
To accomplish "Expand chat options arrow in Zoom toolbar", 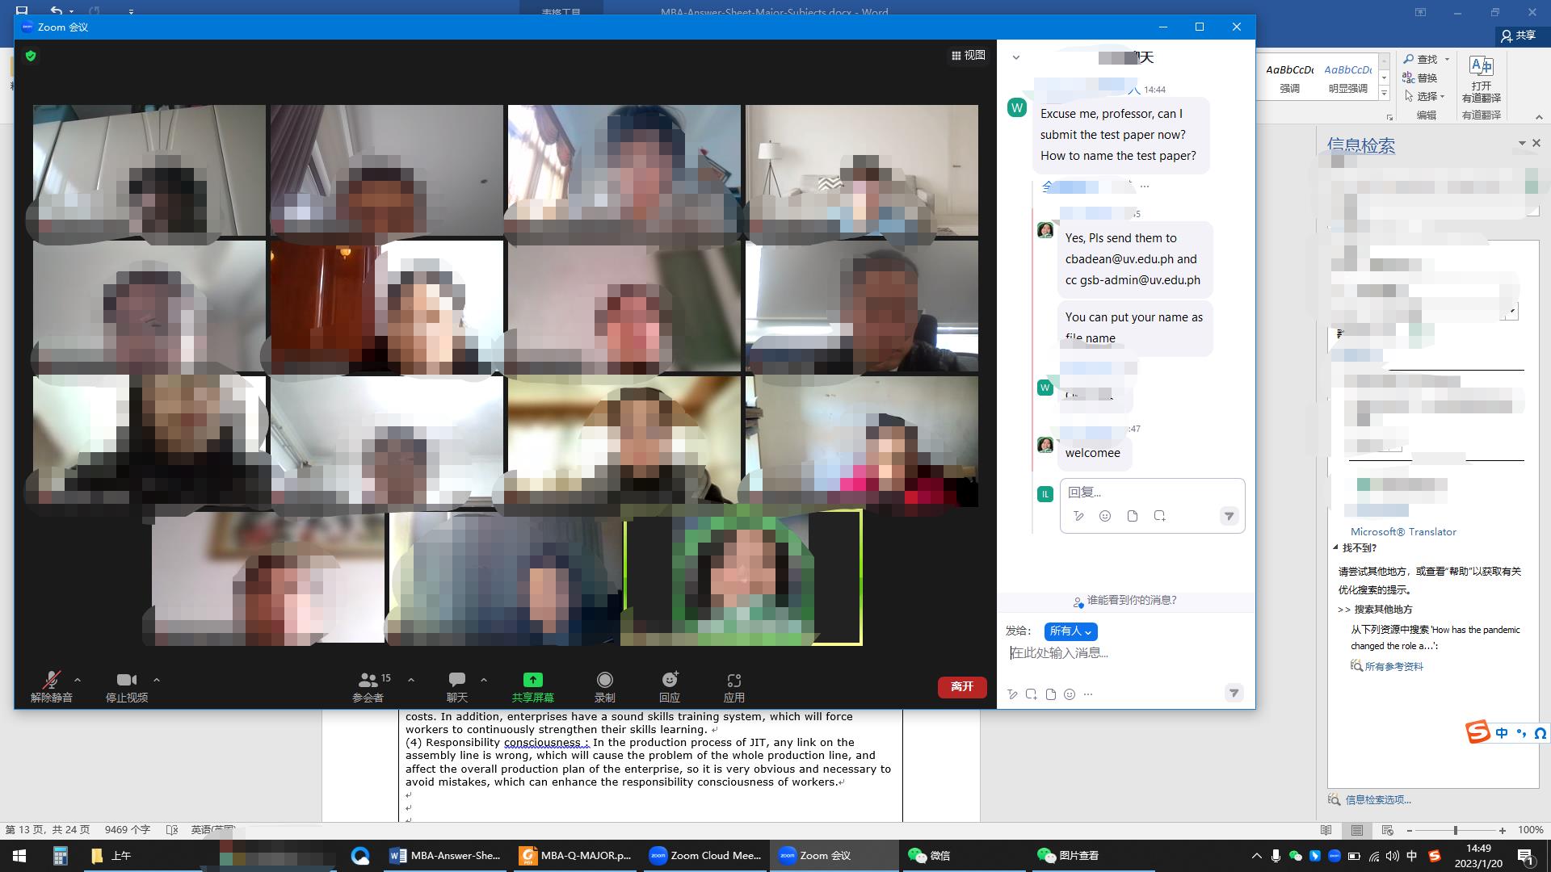I will (484, 680).
